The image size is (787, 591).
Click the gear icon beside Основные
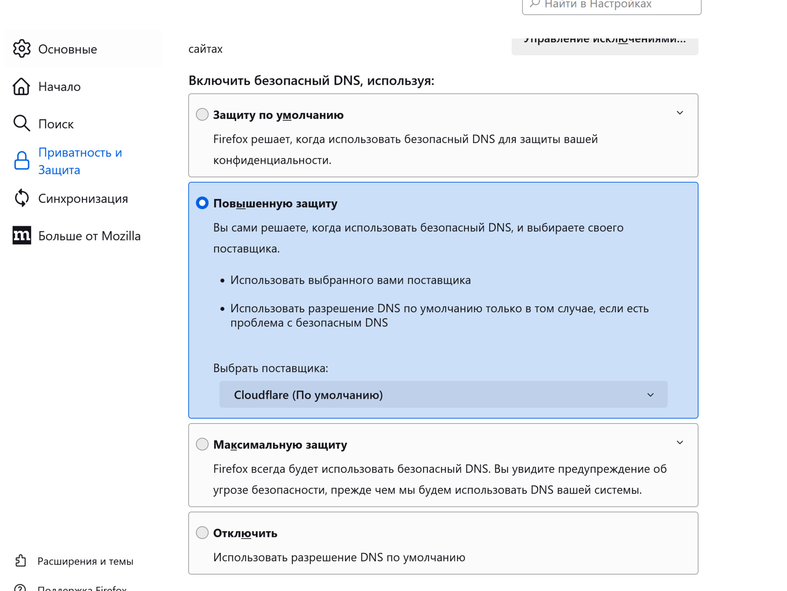21,49
